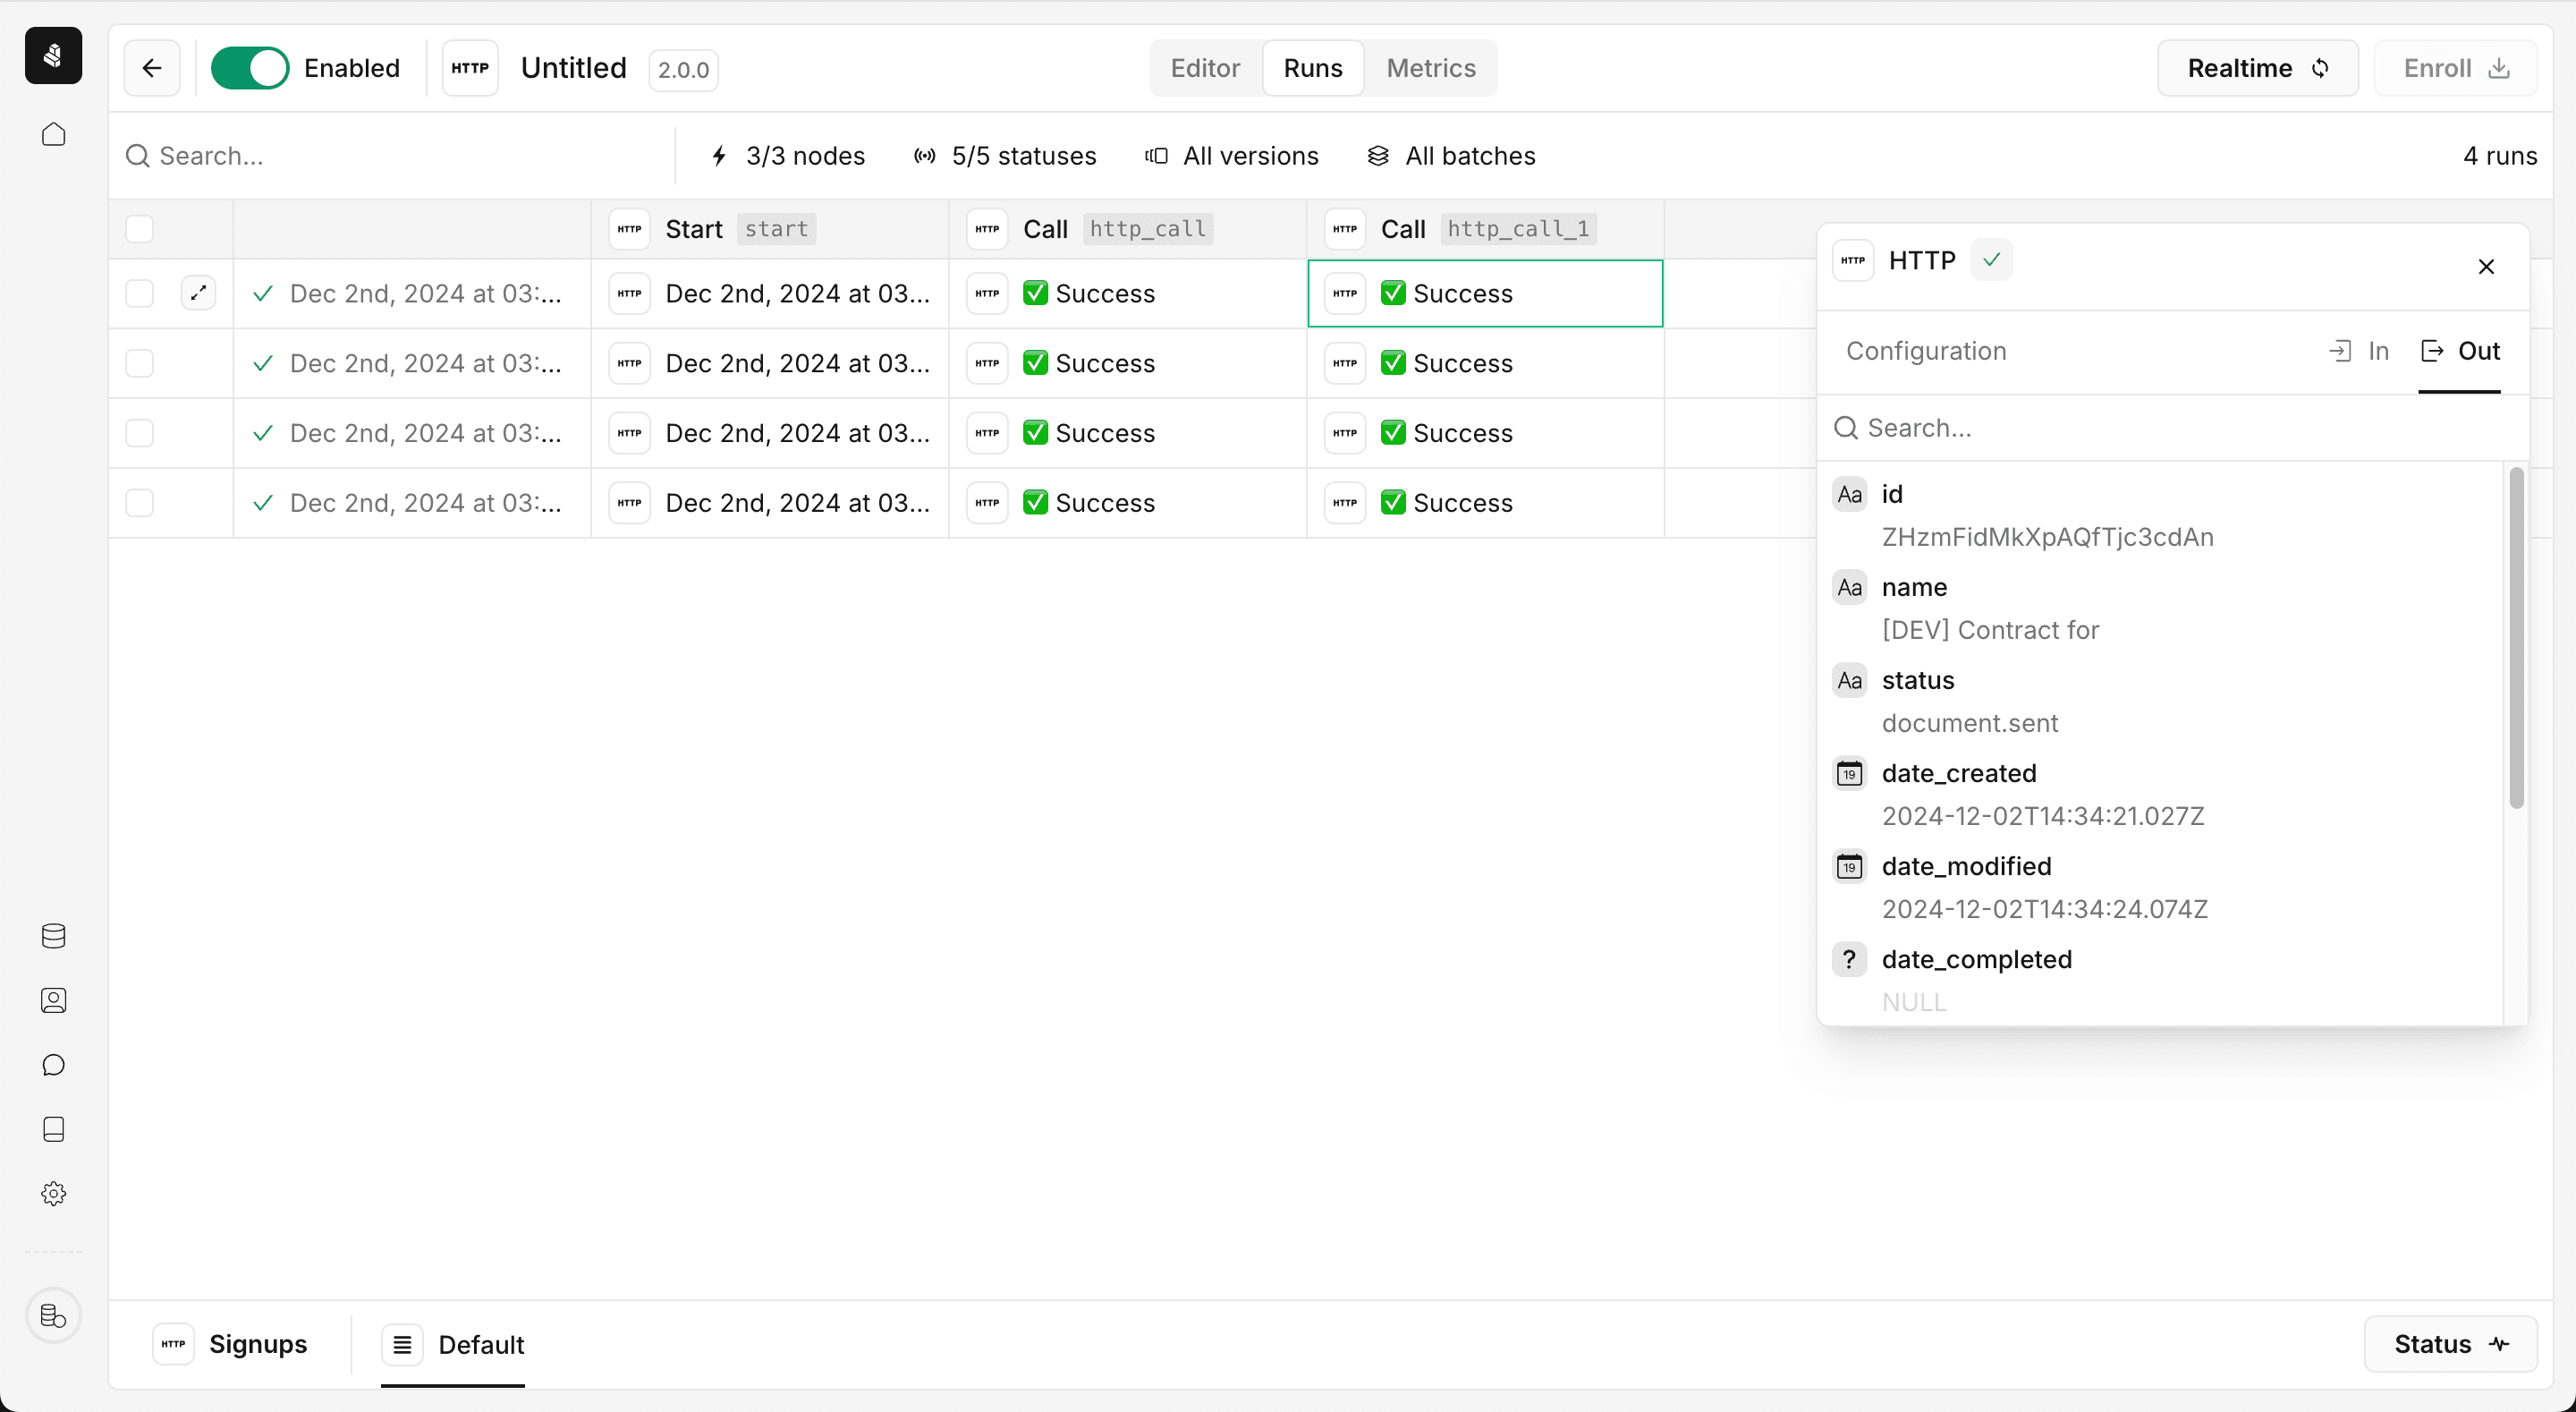Switch to the In tab in panel
This screenshot has height=1412, width=2576.
pyautogui.click(x=2359, y=352)
